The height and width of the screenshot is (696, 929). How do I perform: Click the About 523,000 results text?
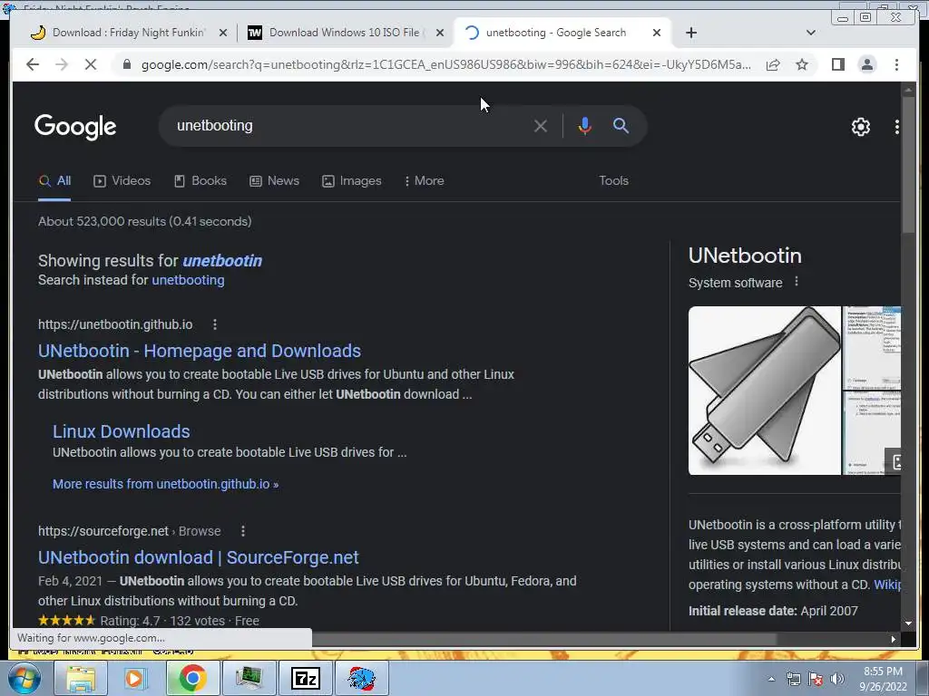coord(144,221)
